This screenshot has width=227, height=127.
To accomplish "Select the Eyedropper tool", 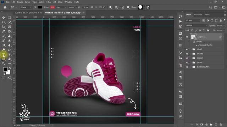I will 4,31.
